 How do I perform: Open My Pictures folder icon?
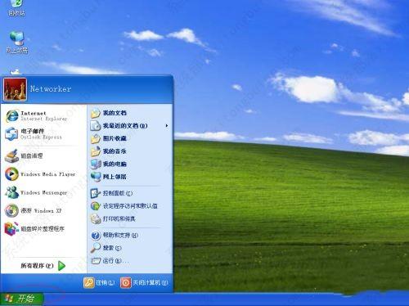click(96, 138)
